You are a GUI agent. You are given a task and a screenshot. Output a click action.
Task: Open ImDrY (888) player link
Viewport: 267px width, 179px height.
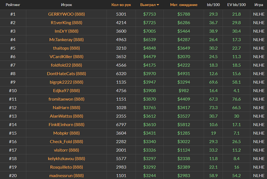click(x=66, y=31)
